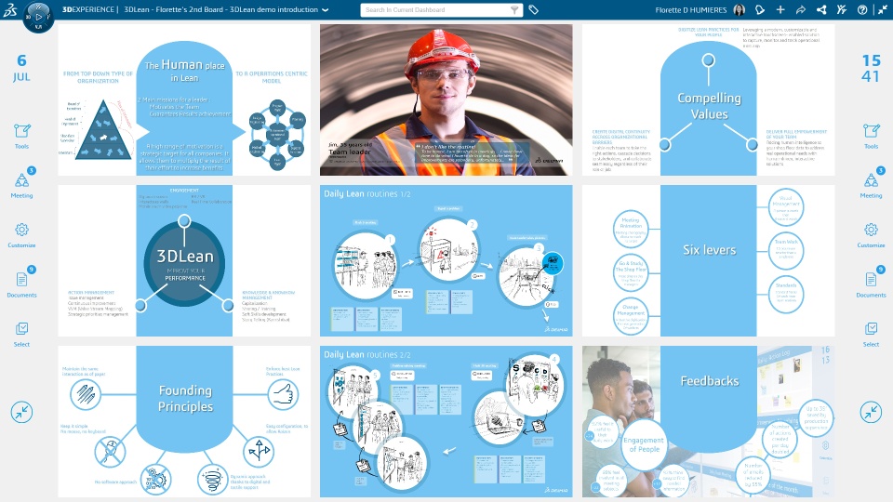Focus the Search In Current Dashboard field
This screenshot has width=893, height=502.
434,9
